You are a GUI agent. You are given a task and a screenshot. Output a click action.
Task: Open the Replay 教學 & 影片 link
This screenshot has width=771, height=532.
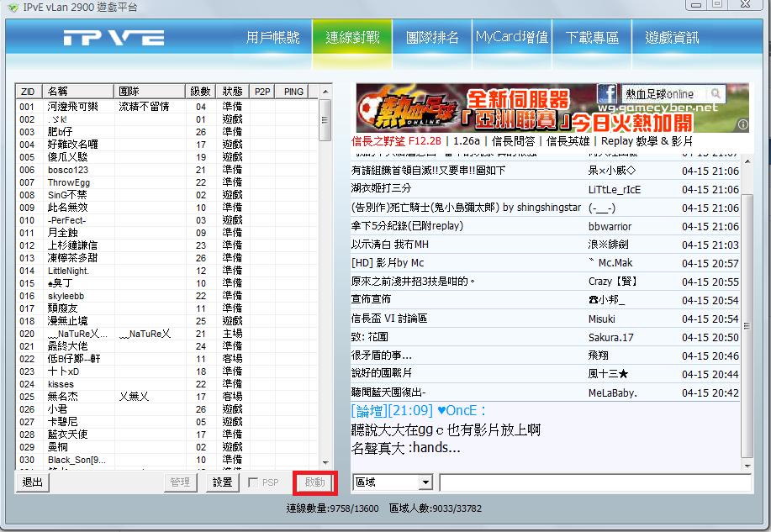click(647, 141)
